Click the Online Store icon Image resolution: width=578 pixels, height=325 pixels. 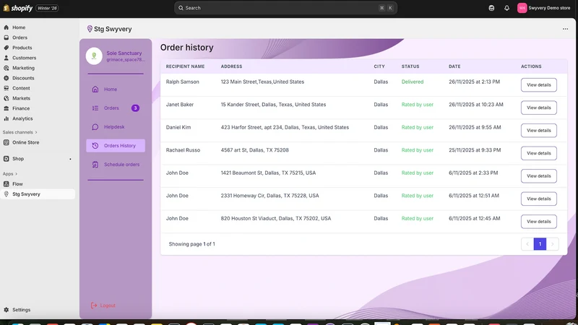(7, 142)
